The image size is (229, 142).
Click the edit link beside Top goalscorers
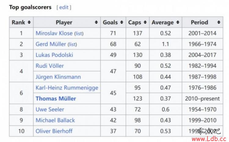64,7
